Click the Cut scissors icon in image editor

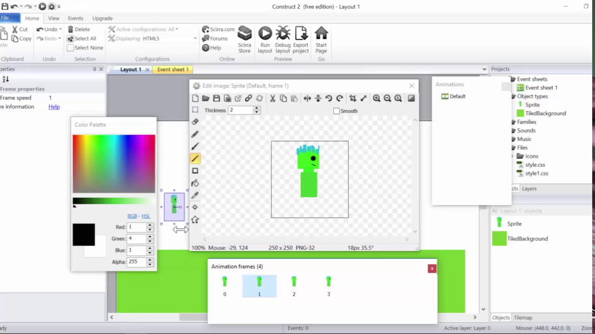(x=272, y=98)
